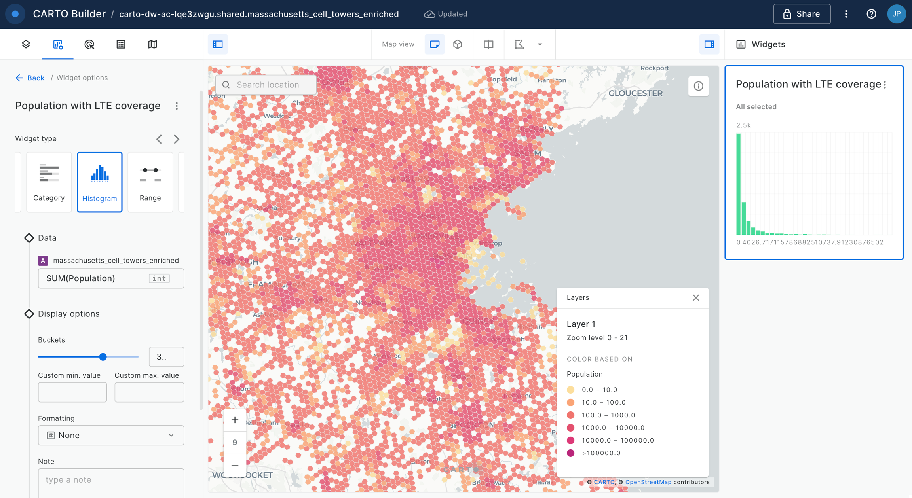Select the split map view icon

click(x=488, y=44)
